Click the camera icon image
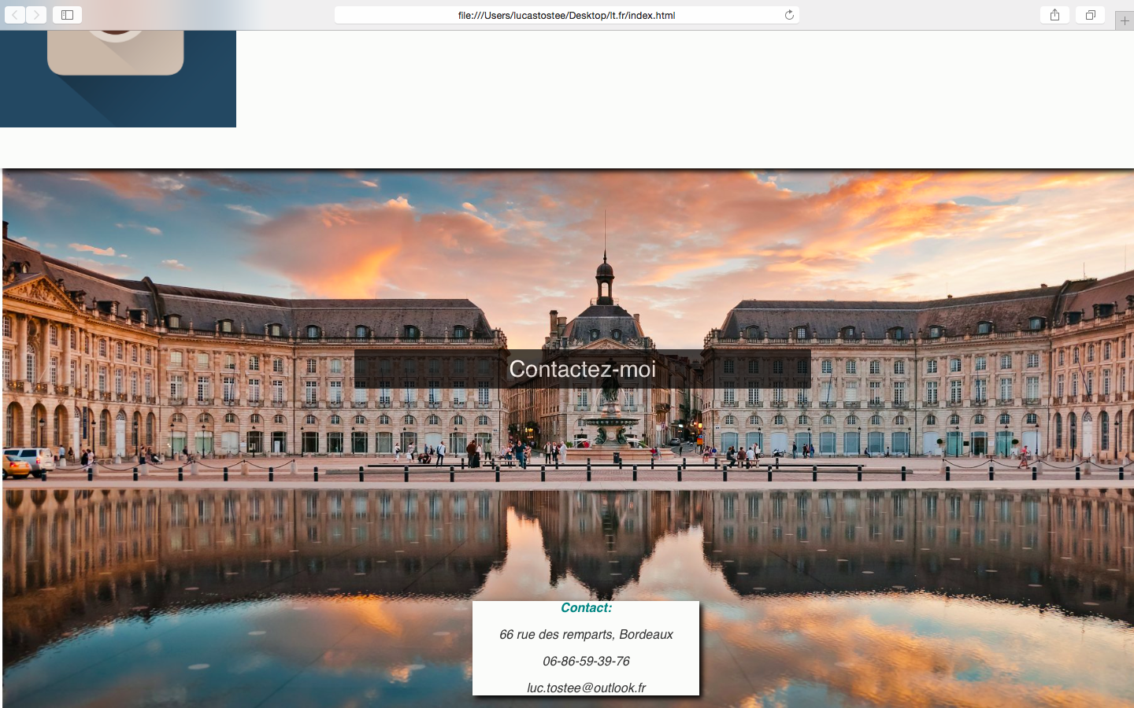Image resolution: width=1134 pixels, height=708 pixels. pos(118,79)
